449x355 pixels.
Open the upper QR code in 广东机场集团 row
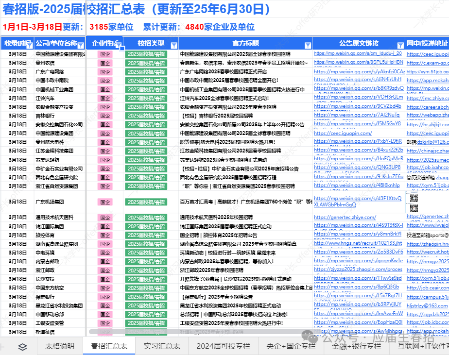pos(414,198)
